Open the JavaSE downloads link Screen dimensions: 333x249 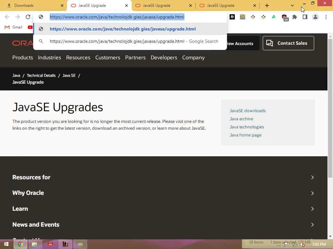pos(247,111)
